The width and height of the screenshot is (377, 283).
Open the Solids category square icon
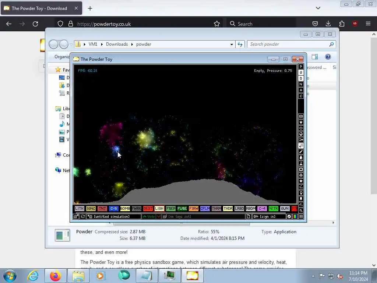[x=301, y=170]
